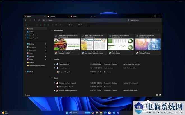
Task: Open the Zero Waste Agriculture recommended card
Action: click(67, 44)
